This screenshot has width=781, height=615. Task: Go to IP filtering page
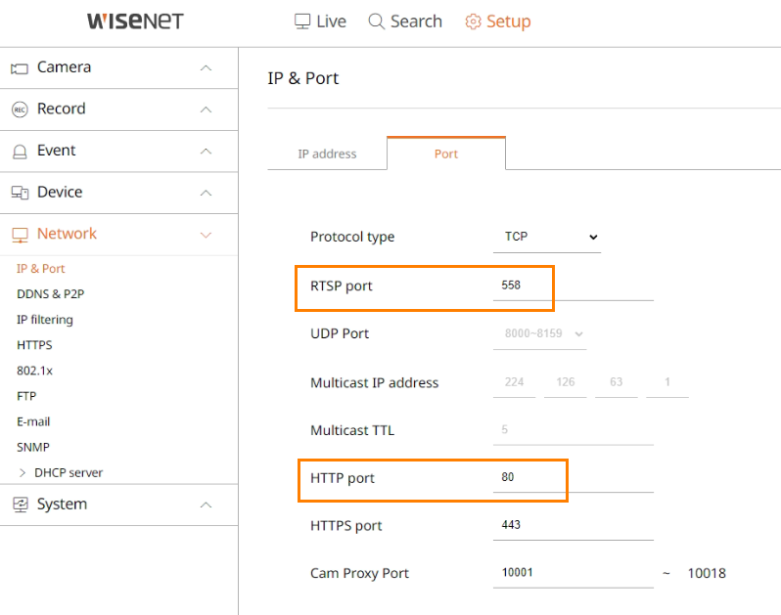[x=45, y=320]
